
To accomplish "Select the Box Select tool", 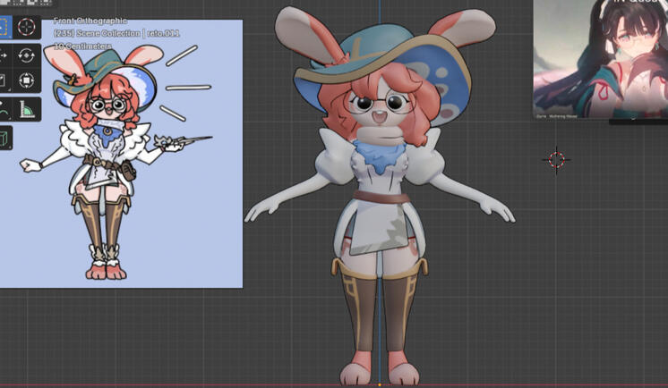I will (x=5, y=27).
